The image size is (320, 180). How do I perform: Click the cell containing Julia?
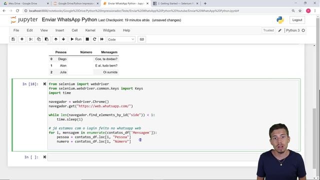point(63,72)
